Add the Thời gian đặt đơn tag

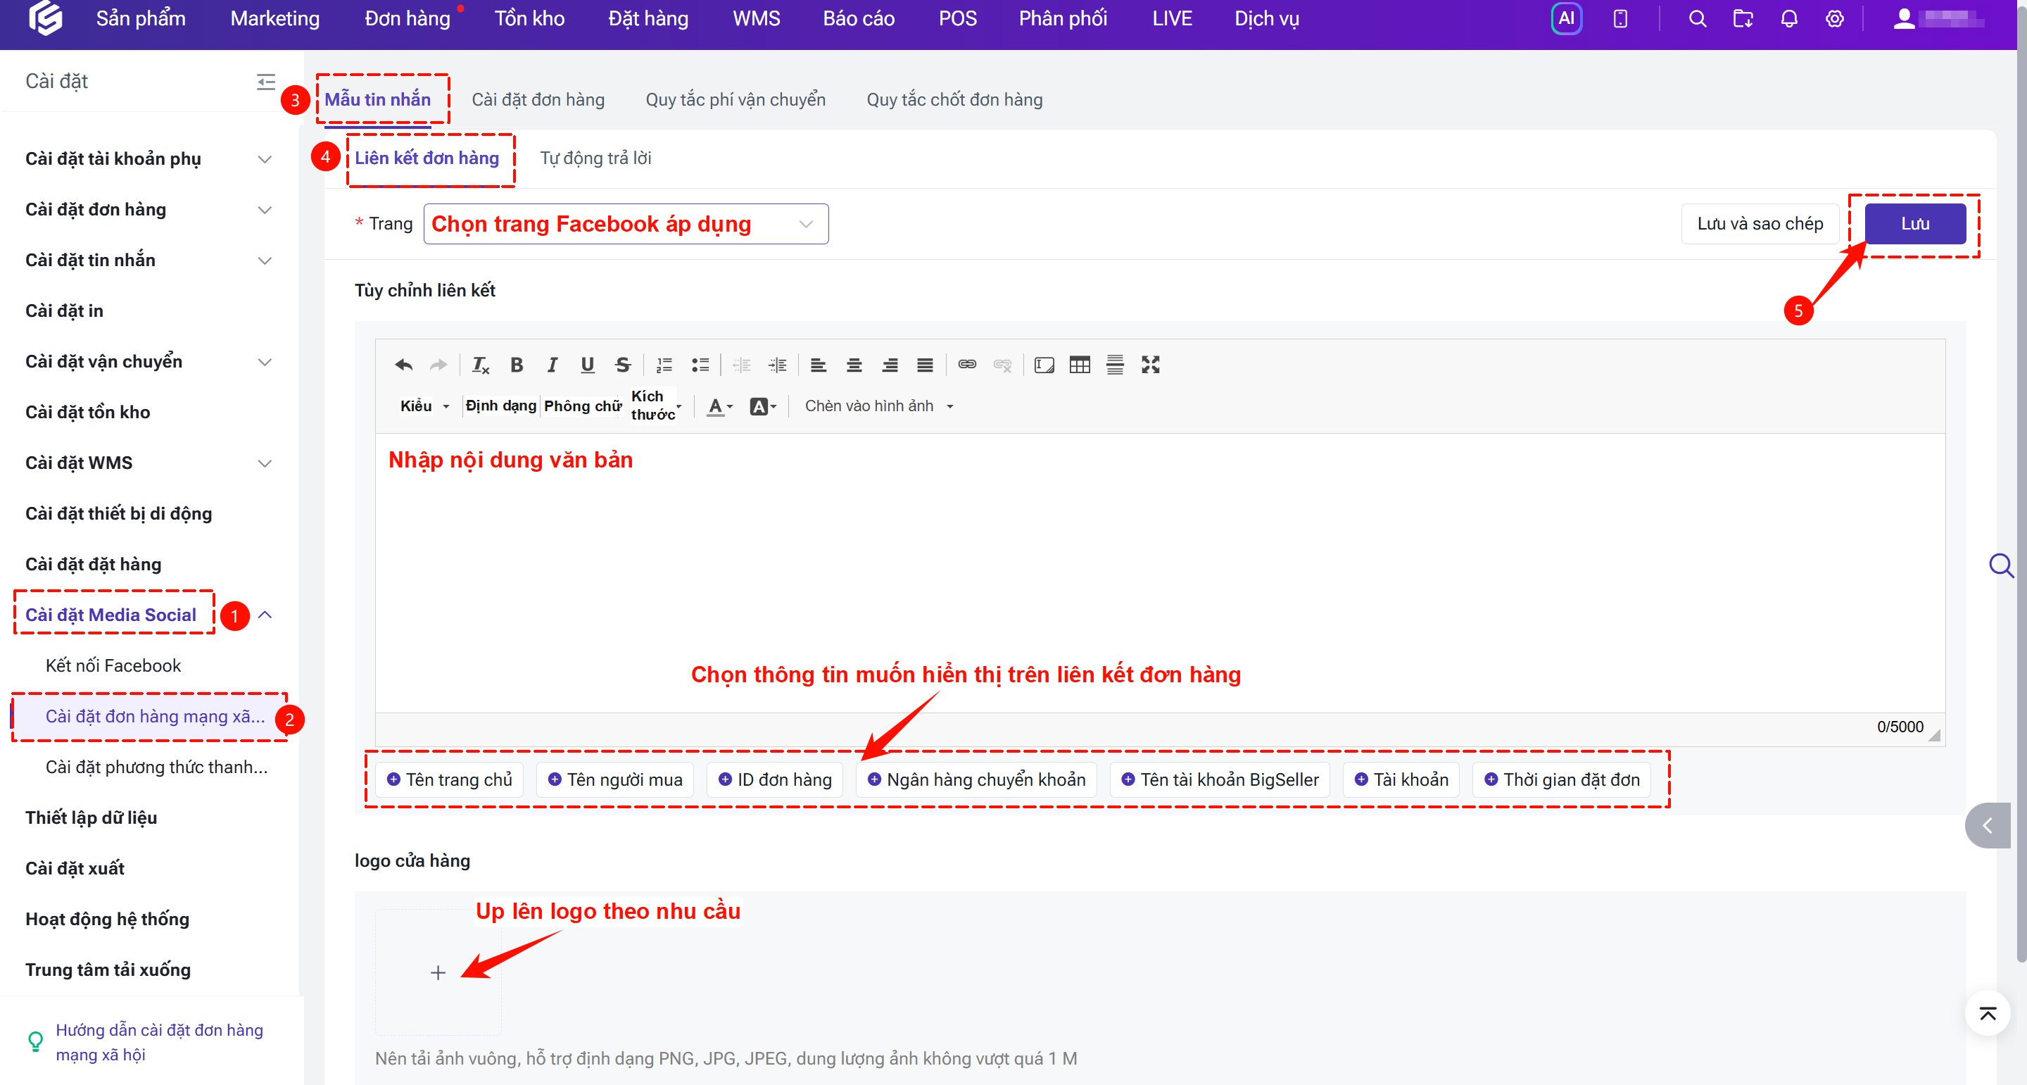pos(1562,779)
